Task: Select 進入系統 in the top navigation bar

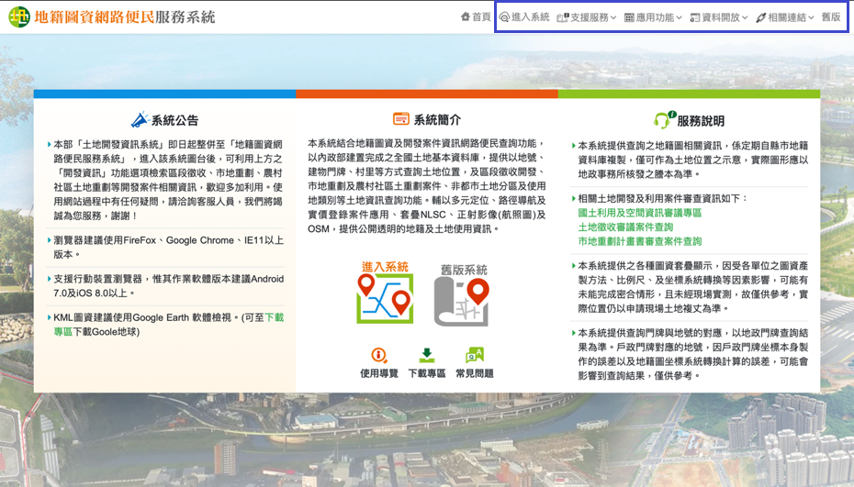Action: 524,17
